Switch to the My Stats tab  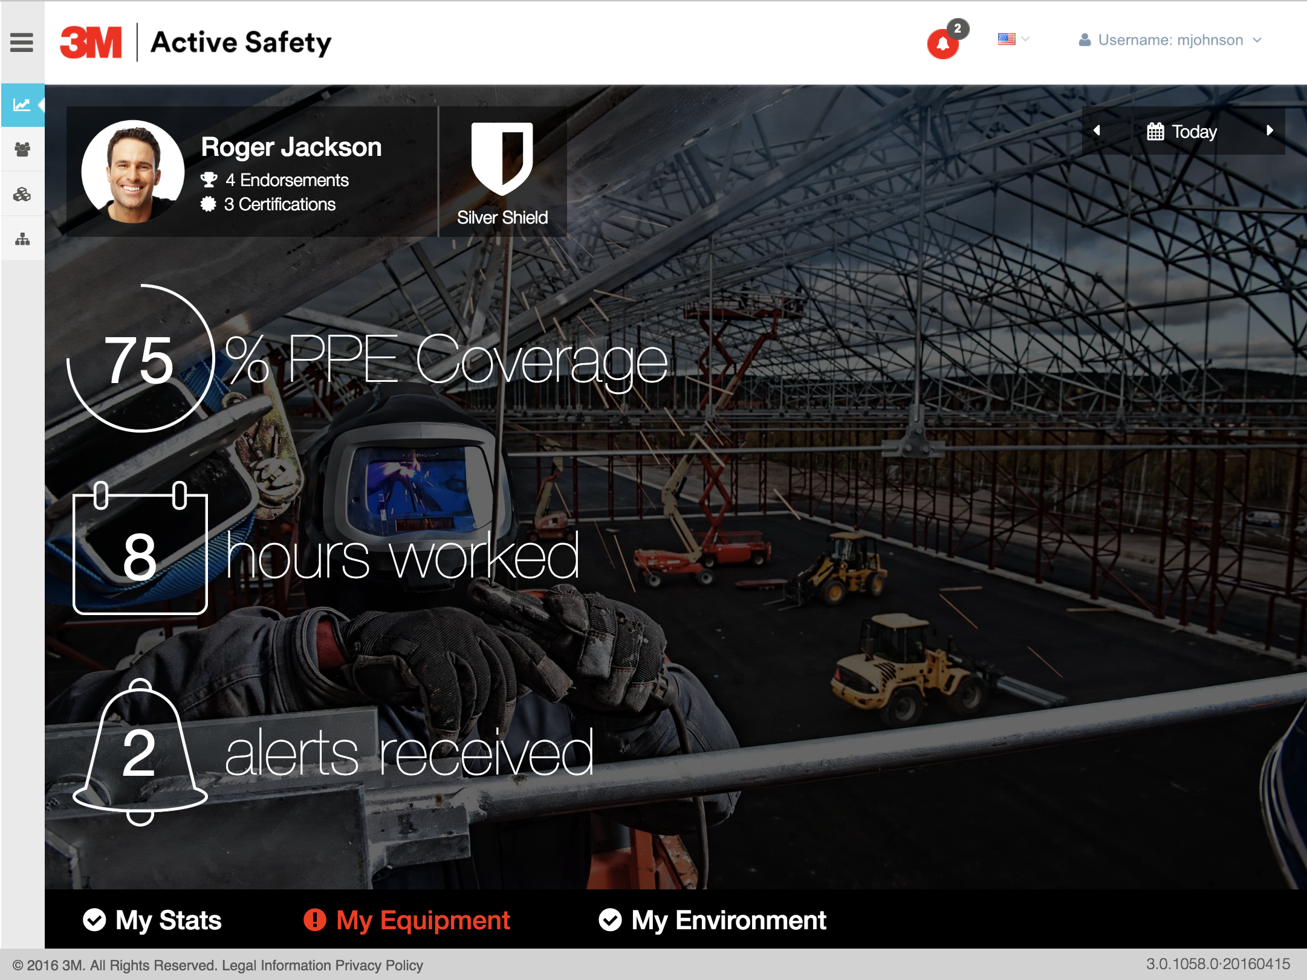coord(153,920)
